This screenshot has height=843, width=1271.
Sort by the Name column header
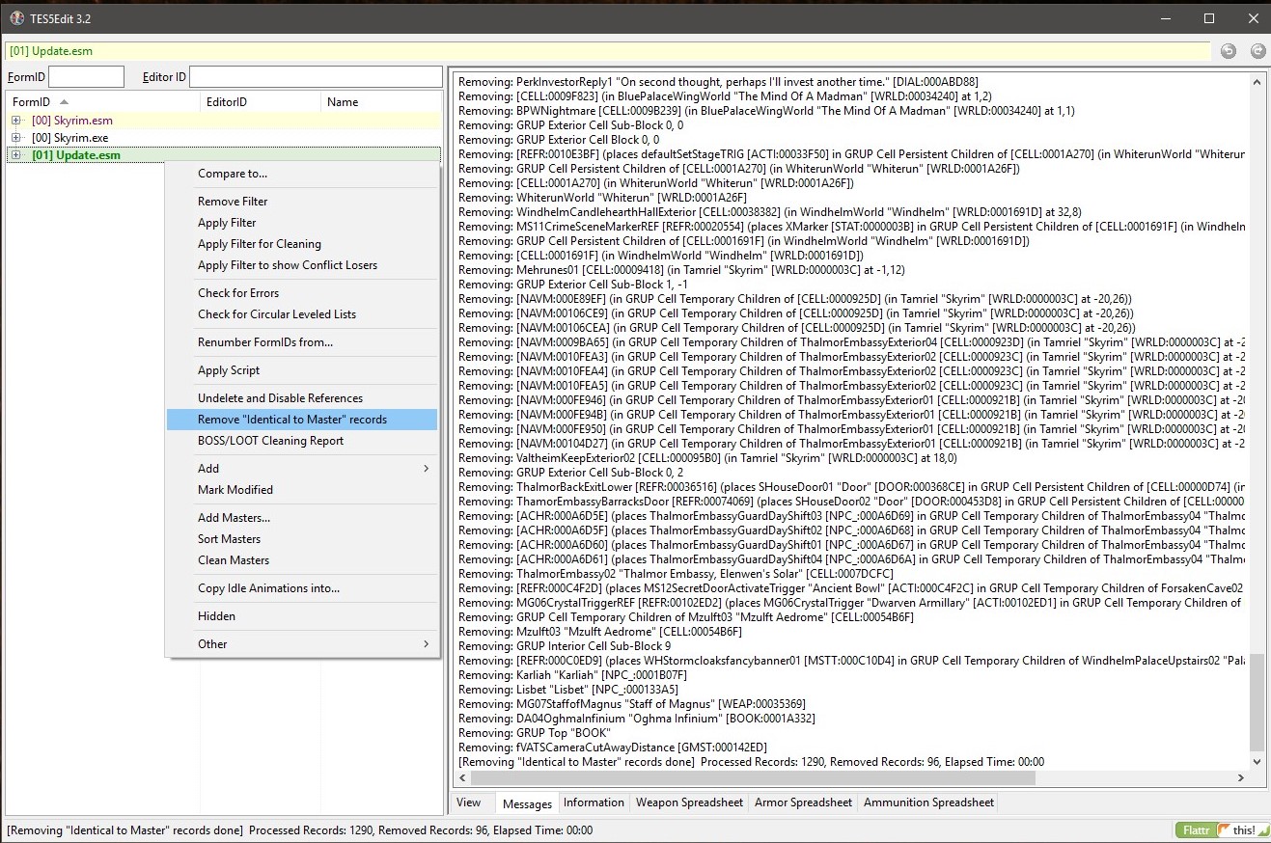point(381,102)
